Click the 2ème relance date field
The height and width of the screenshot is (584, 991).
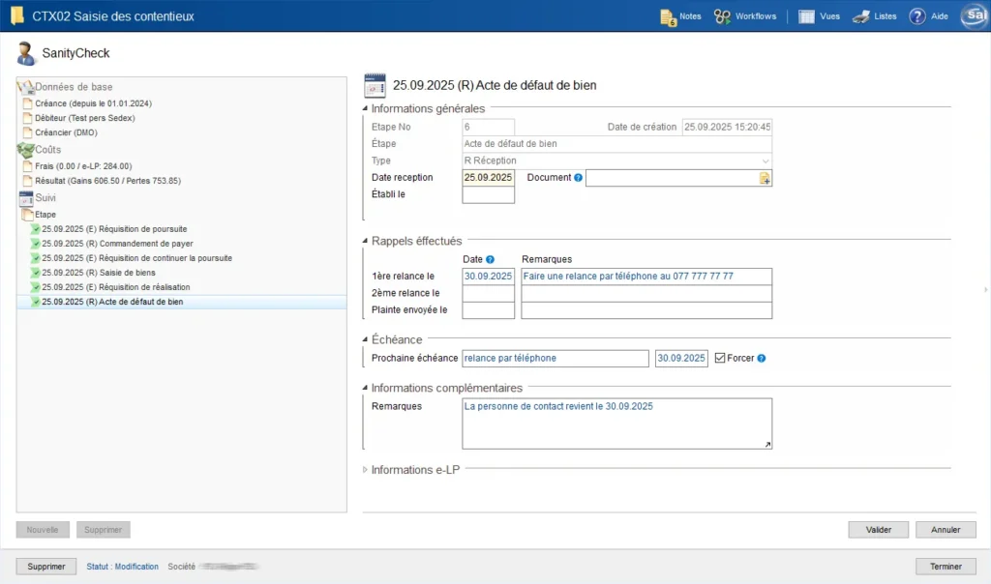[x=488, y=294]
